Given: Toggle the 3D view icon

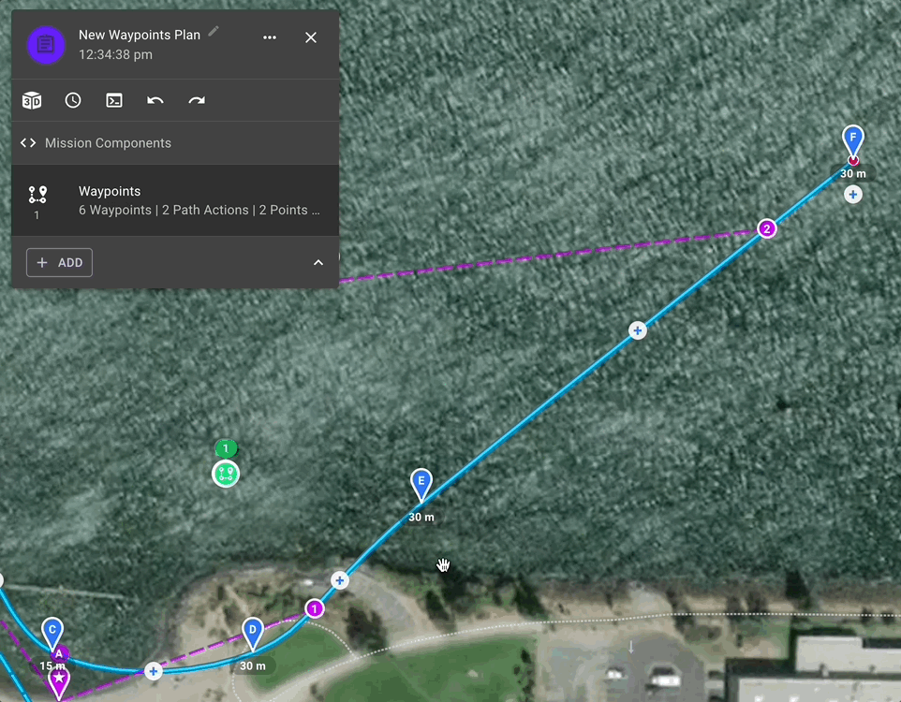Looking at the screenshot, I should [x=32, y=100].
